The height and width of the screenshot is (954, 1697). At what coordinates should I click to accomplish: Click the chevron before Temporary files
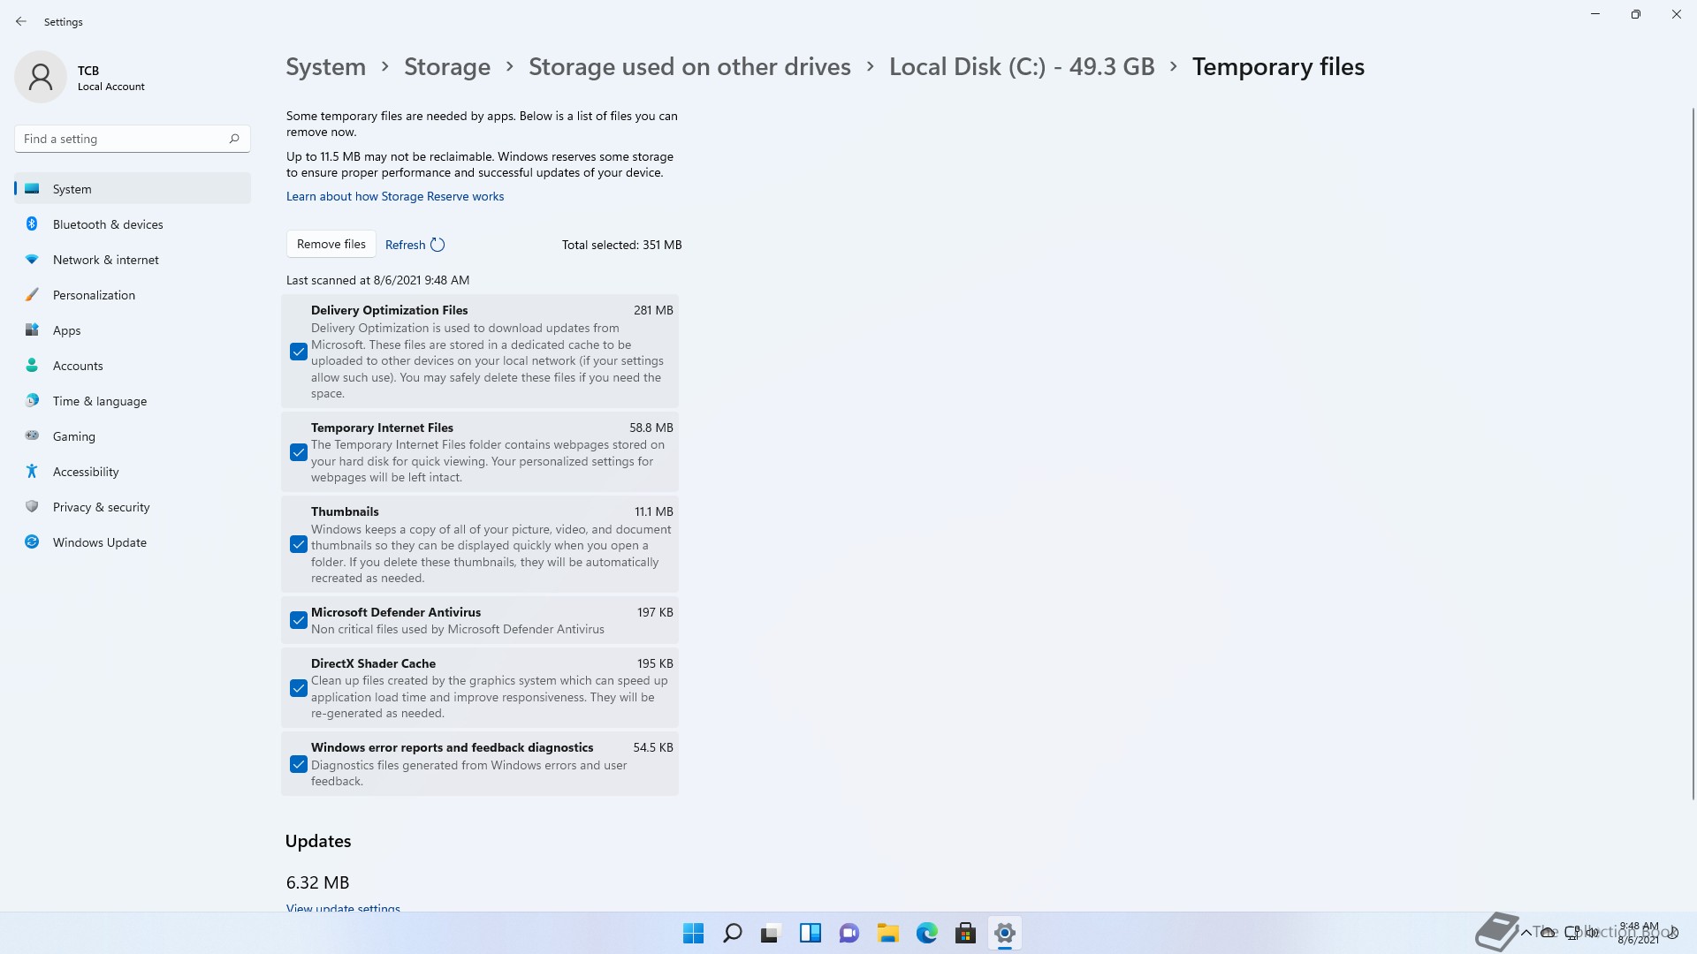[1174, 66]
